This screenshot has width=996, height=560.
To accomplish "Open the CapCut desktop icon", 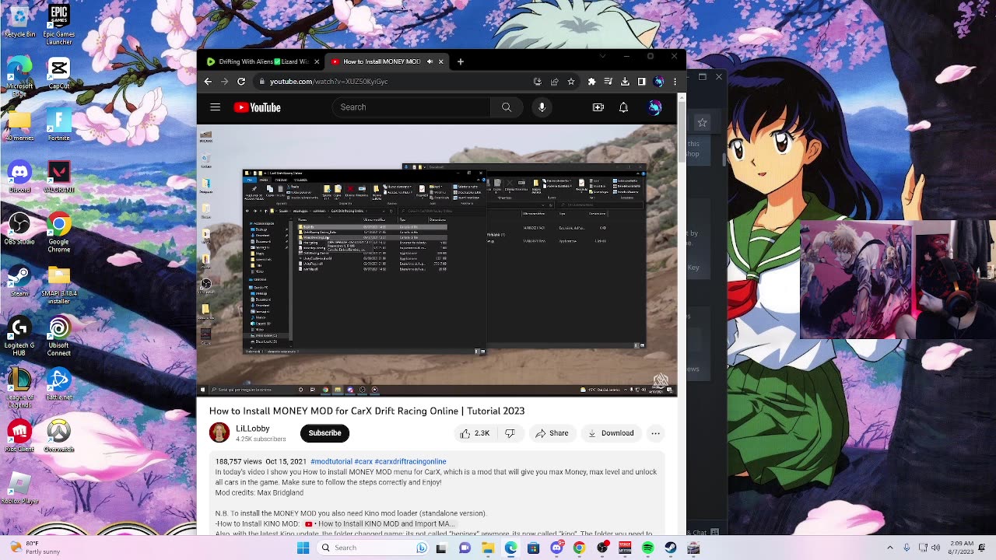I will (x=59, y=73).
